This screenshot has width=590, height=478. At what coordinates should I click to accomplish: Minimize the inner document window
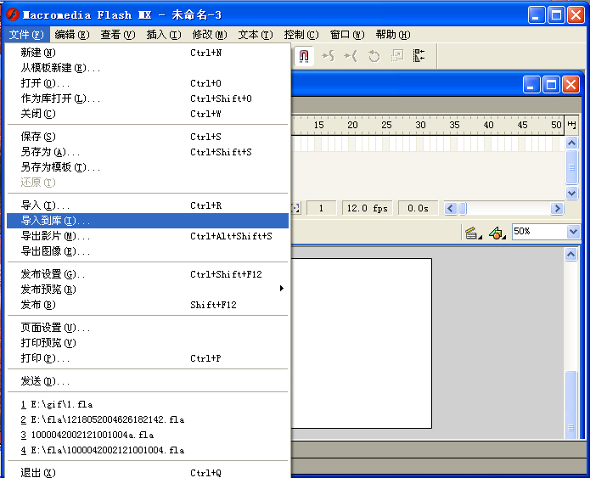(531, 84)
